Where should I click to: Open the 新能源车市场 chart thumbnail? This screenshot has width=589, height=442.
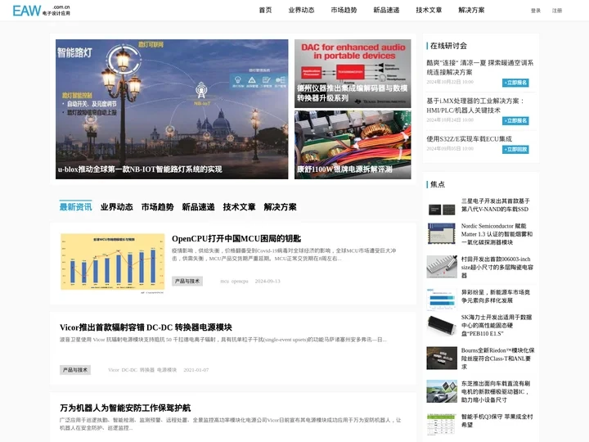click(442, 300)
